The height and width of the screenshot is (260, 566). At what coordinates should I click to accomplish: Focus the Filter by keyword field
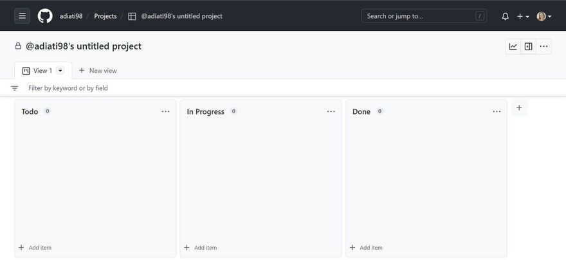[x=289, y=88]
